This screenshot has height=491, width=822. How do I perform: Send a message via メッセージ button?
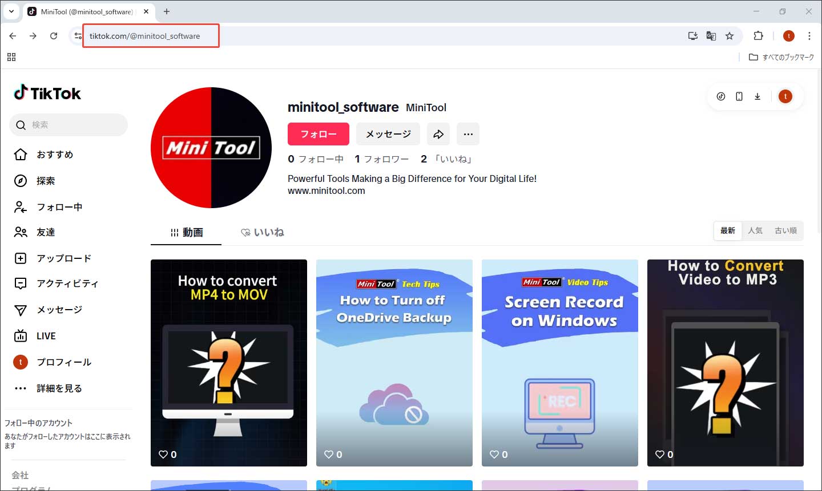pos(388,134)
